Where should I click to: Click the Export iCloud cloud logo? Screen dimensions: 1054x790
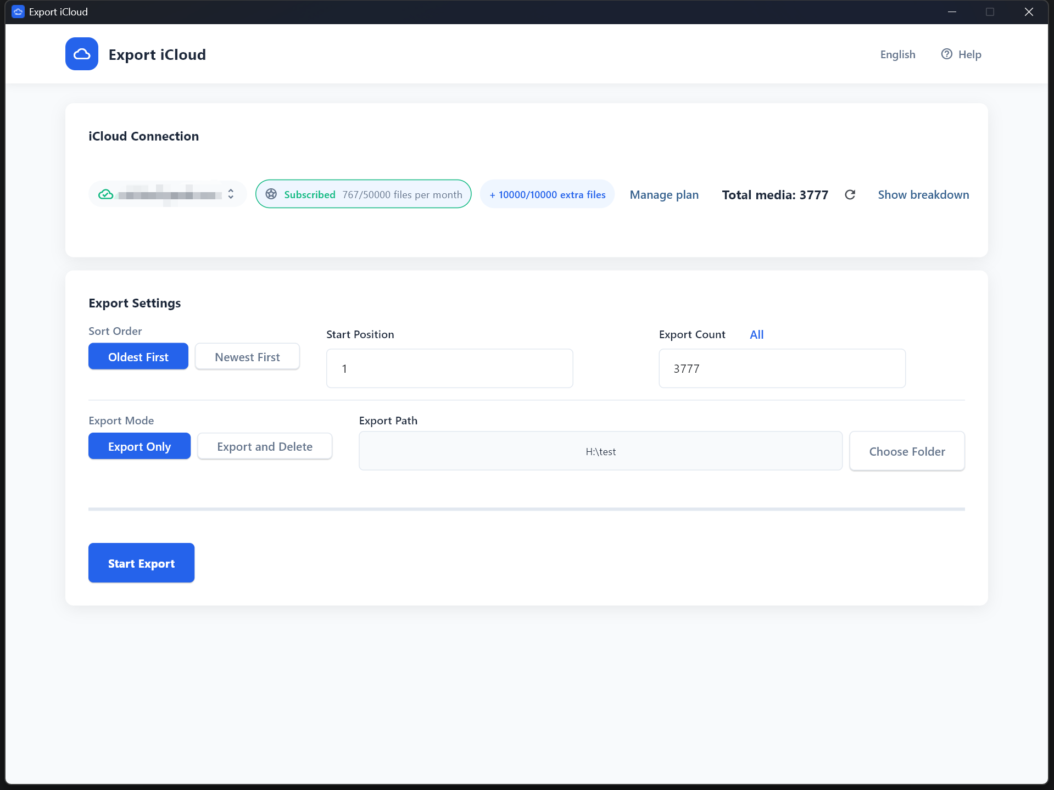pos(82,54)
